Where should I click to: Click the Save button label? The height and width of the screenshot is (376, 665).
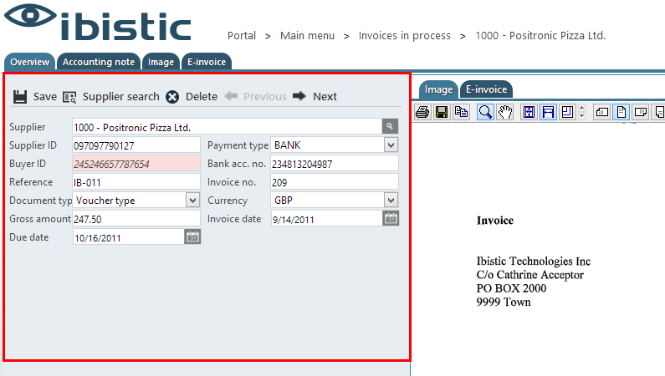pyautogui.click(x=45, y=97)
